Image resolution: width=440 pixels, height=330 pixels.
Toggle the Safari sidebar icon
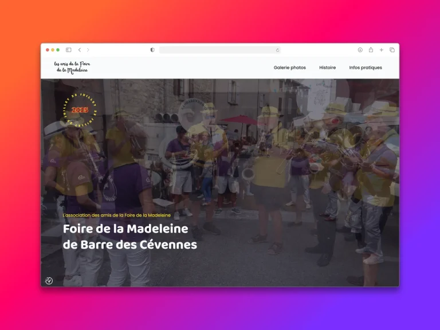[x=69, y=50]
